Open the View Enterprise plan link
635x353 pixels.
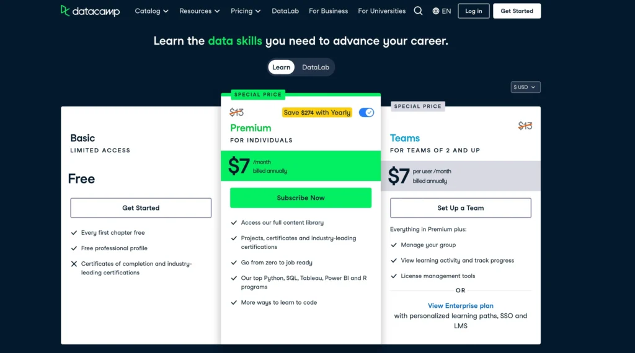(461, 306)
